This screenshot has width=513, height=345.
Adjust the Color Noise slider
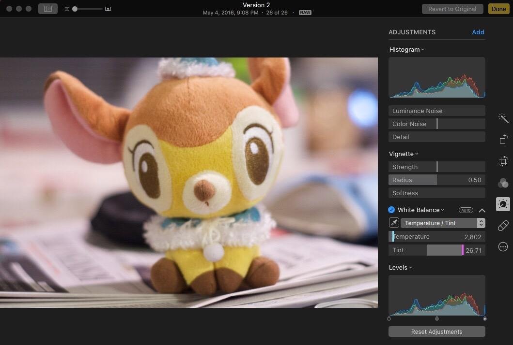[437, 124]
